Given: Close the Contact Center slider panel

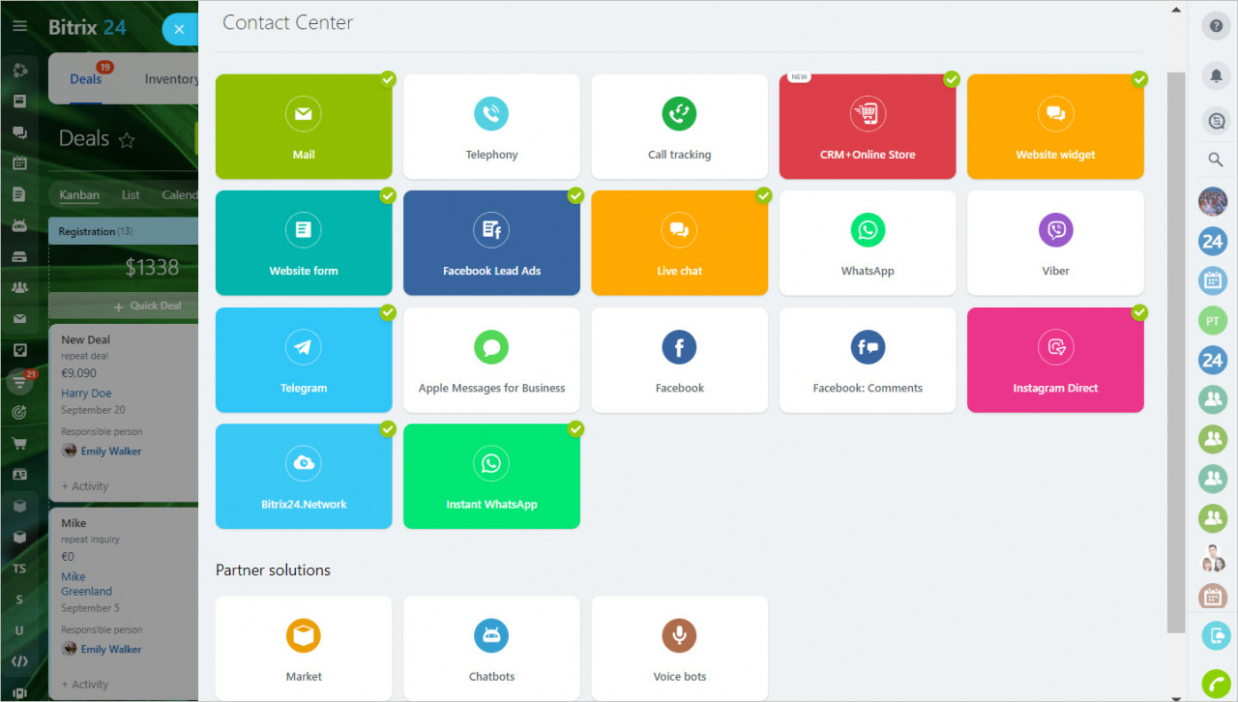Looking at the screenshot, I should [179, 29].
